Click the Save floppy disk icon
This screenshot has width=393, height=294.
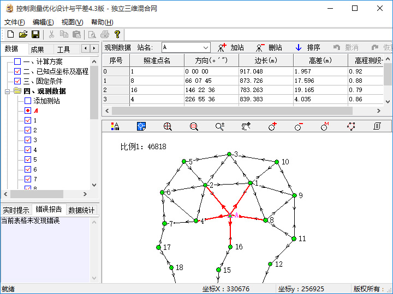point(35,34)
